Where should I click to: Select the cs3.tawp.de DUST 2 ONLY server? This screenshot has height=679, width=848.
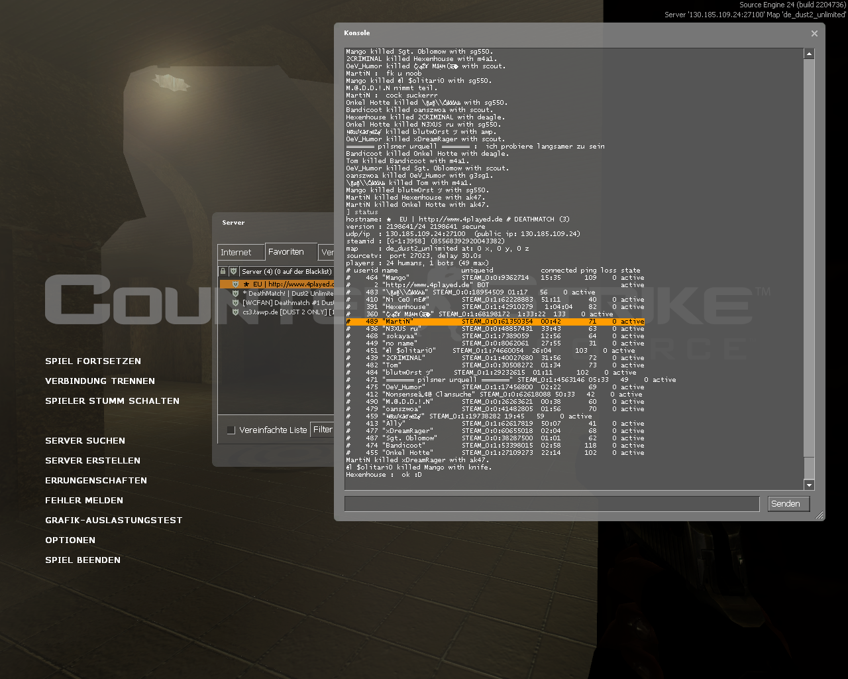click(277, 312)
